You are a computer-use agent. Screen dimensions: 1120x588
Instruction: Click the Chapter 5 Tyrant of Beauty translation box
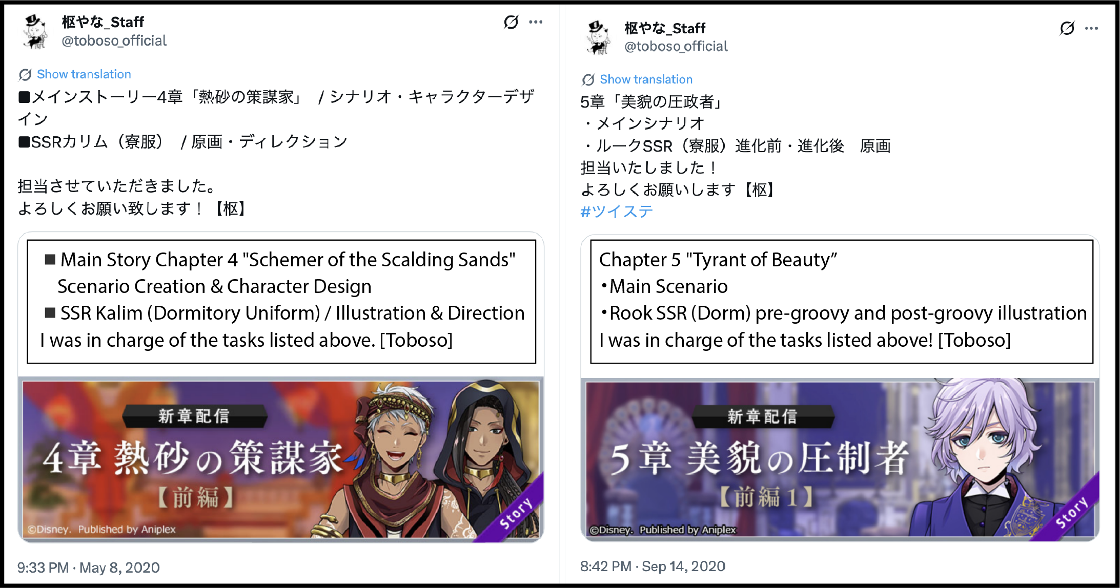tap(841, 301)
